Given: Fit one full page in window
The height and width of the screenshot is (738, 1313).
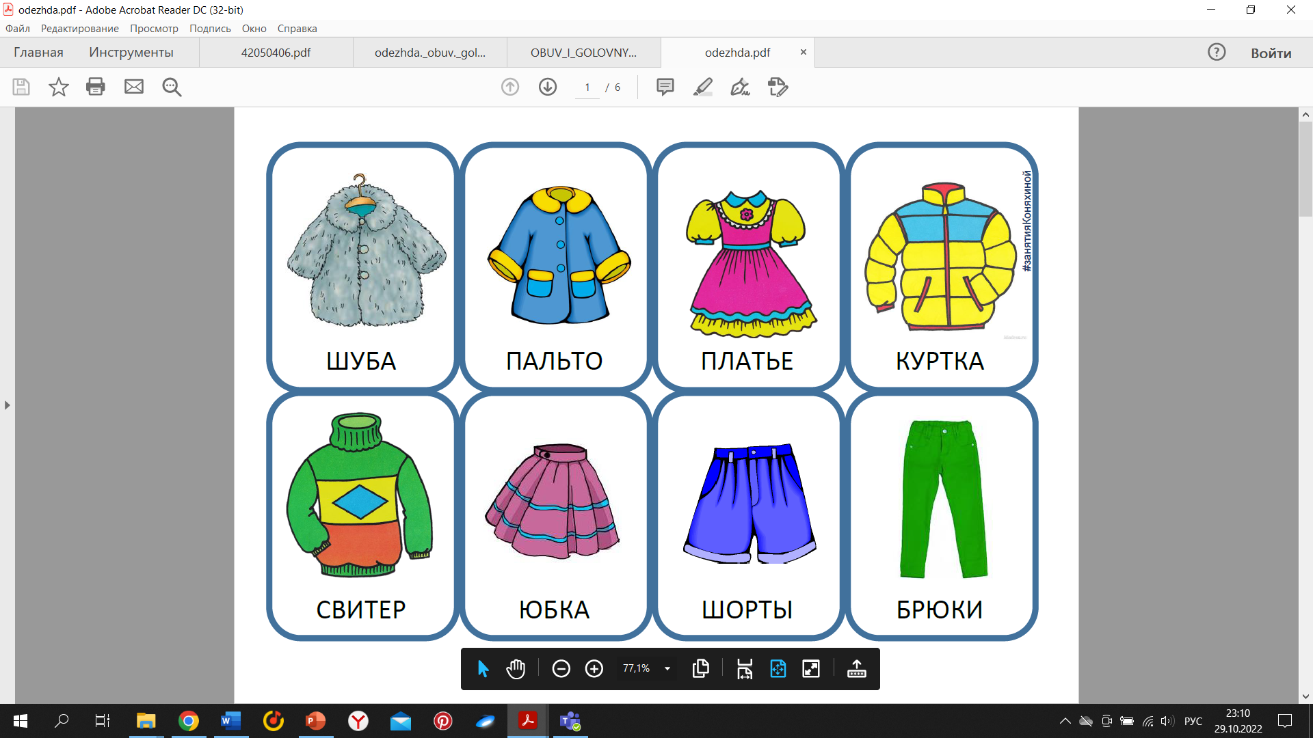Looking at the screenshot, I should pyautogui.click(x=778, y=669).
